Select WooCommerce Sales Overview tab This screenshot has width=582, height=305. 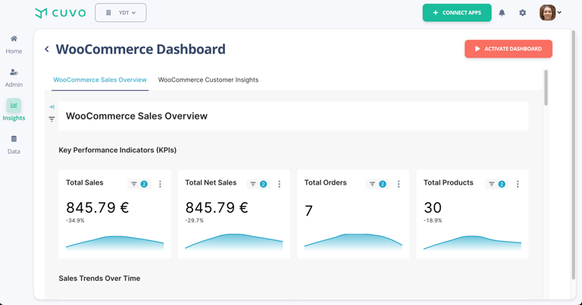(x=100, y=79)
